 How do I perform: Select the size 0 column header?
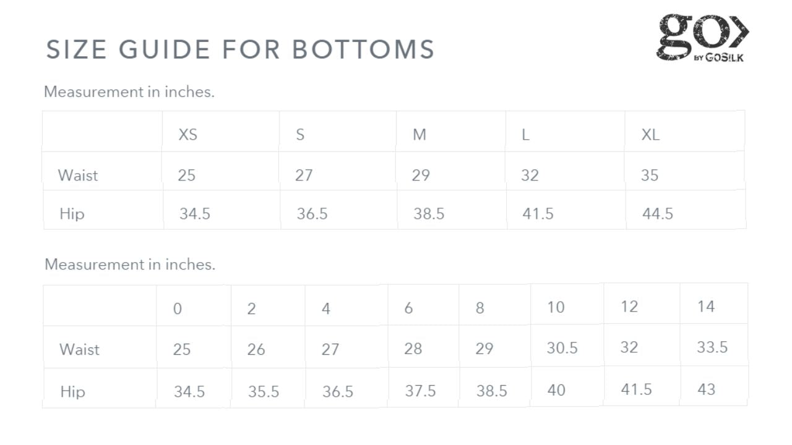(x=178, y=309)
